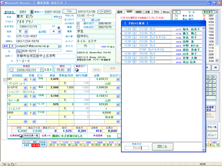Toggle the 削除 checkbox next to name
The height and width of the screenshot is (166, 222).
pos(60,17)
